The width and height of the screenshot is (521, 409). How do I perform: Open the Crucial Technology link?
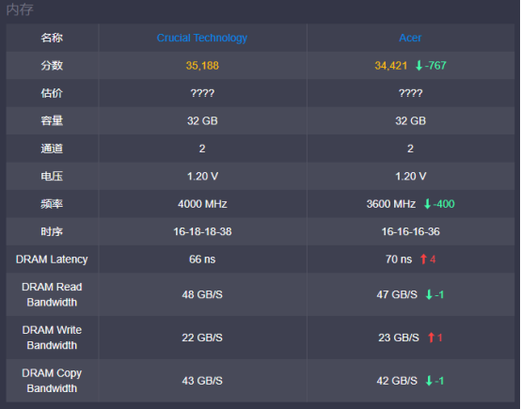[x=202, y=38]
